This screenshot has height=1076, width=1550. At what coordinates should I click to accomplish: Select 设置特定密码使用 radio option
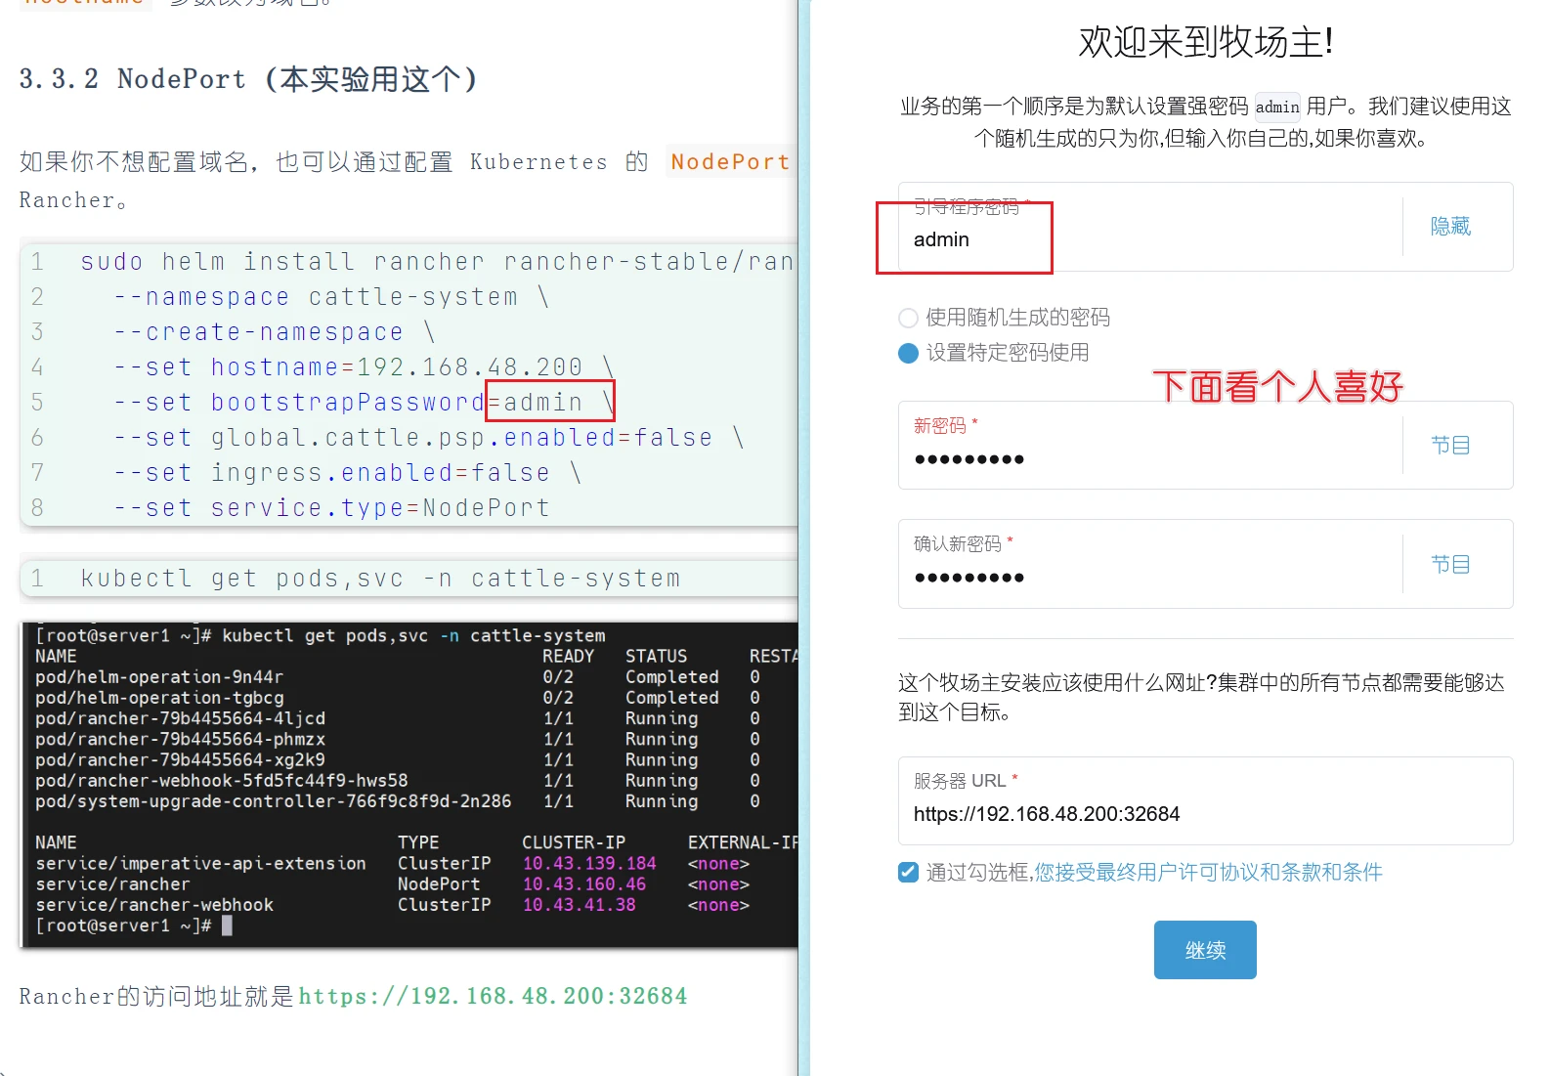coord(908,353)
